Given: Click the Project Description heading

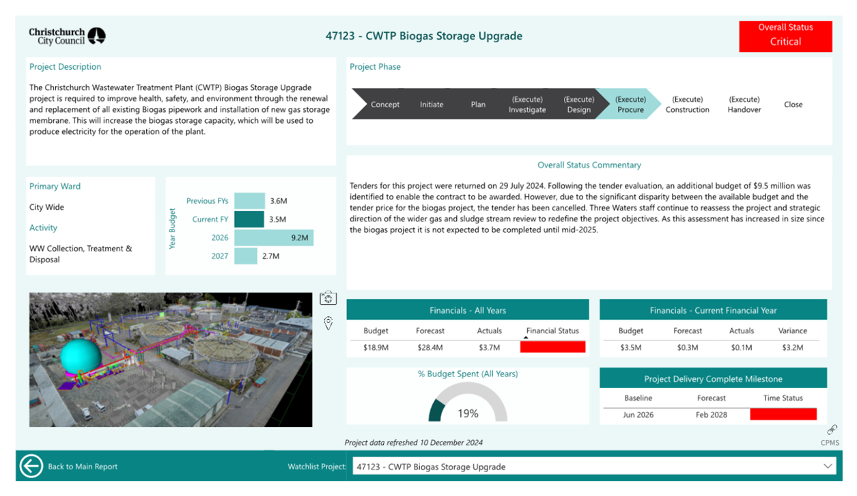Looking at the screenshot, I should [x=65, y=66].
